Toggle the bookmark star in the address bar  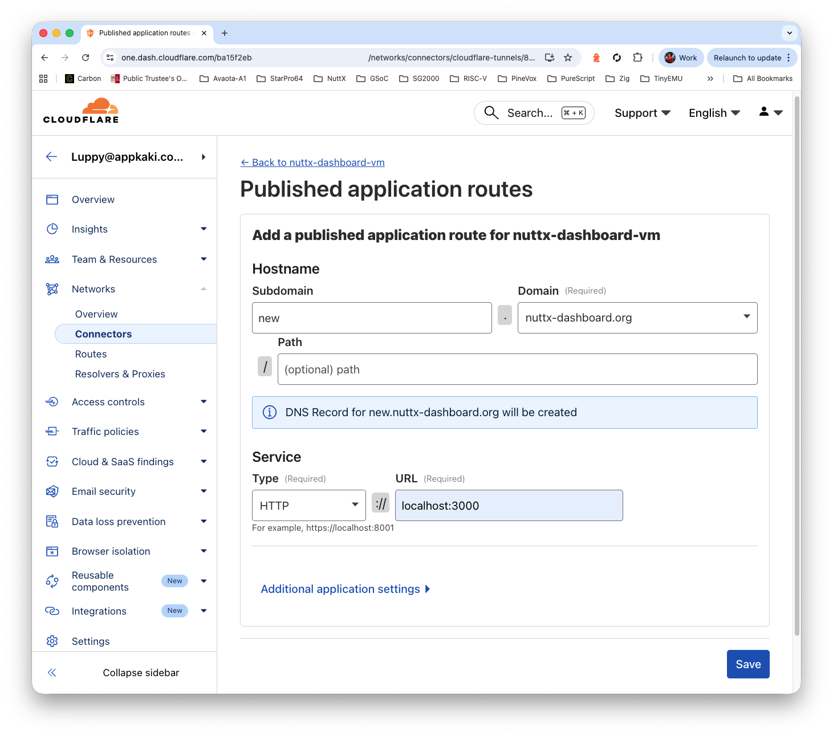pos(568,57)
